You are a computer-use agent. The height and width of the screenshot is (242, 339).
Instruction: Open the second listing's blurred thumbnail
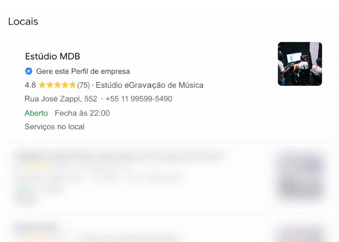[301, 176]
